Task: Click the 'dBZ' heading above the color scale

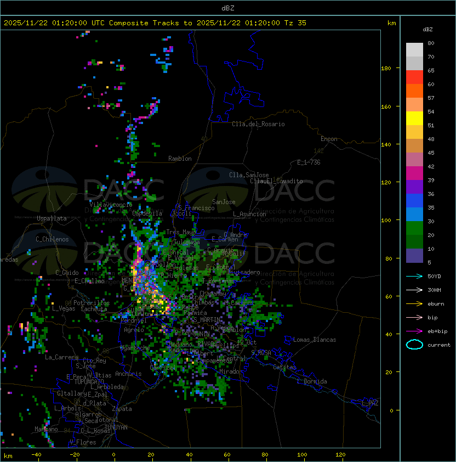Action: coord(428,30)
